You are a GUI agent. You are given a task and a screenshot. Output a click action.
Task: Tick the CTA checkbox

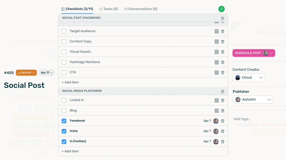(64, 72)
